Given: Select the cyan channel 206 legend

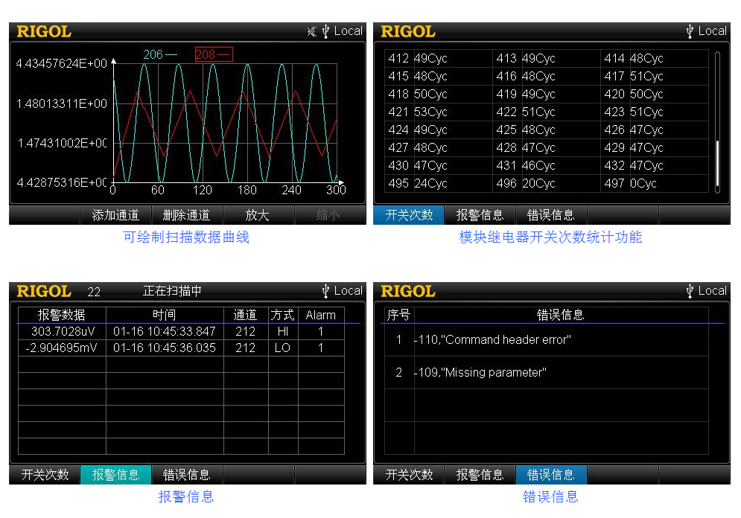Looking at the screenshot, I should [160, 54].
